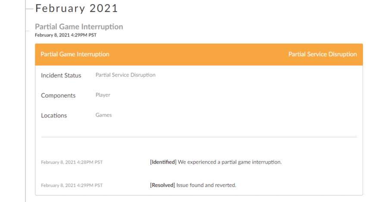388x202 pixels.
Task: Select the incident timestamp February 8, 2021 4:29PM PST
Action: point(66,35)
